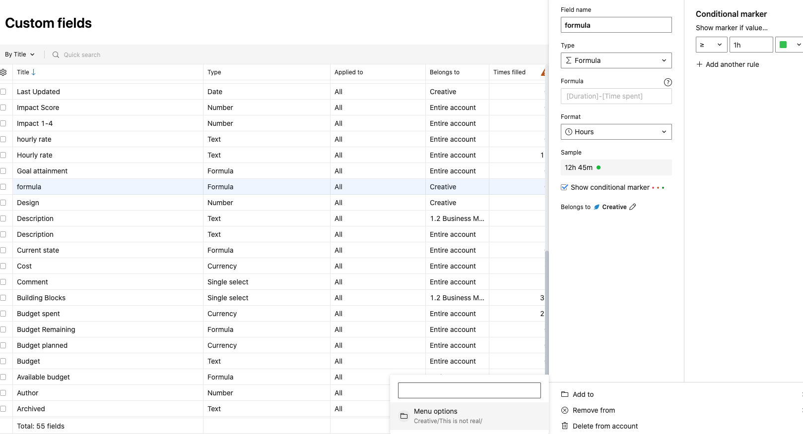Select the checkbox for Last Updated row
This screenshot has width=803, height=434.
point(3,92)
